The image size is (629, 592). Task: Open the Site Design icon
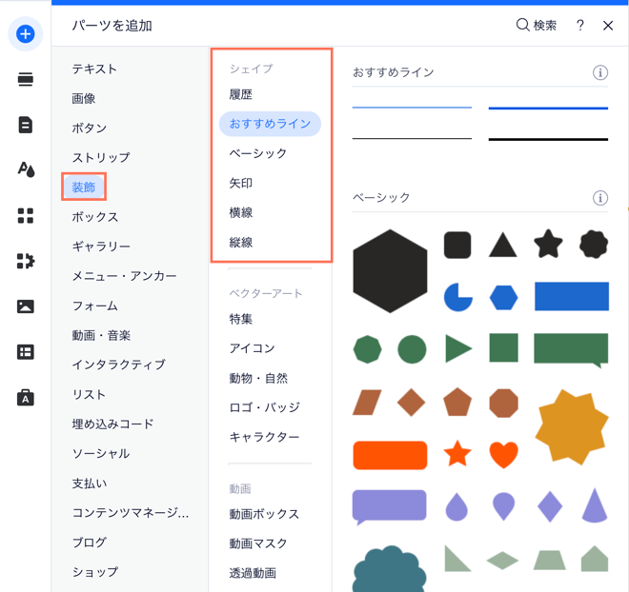pyautogui.click(x=26, y=169)
